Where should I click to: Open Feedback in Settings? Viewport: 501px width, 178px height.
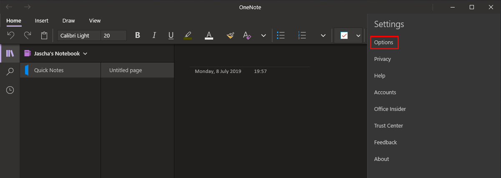(385, 142)
